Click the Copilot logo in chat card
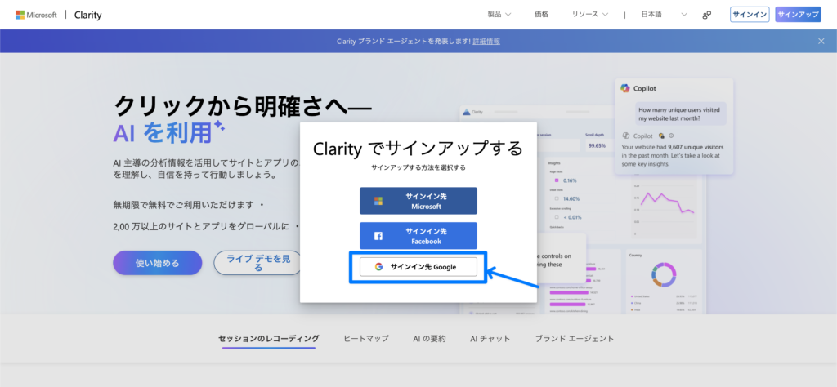The width and height of the screenshot is (837, 387). click(625, 88)
